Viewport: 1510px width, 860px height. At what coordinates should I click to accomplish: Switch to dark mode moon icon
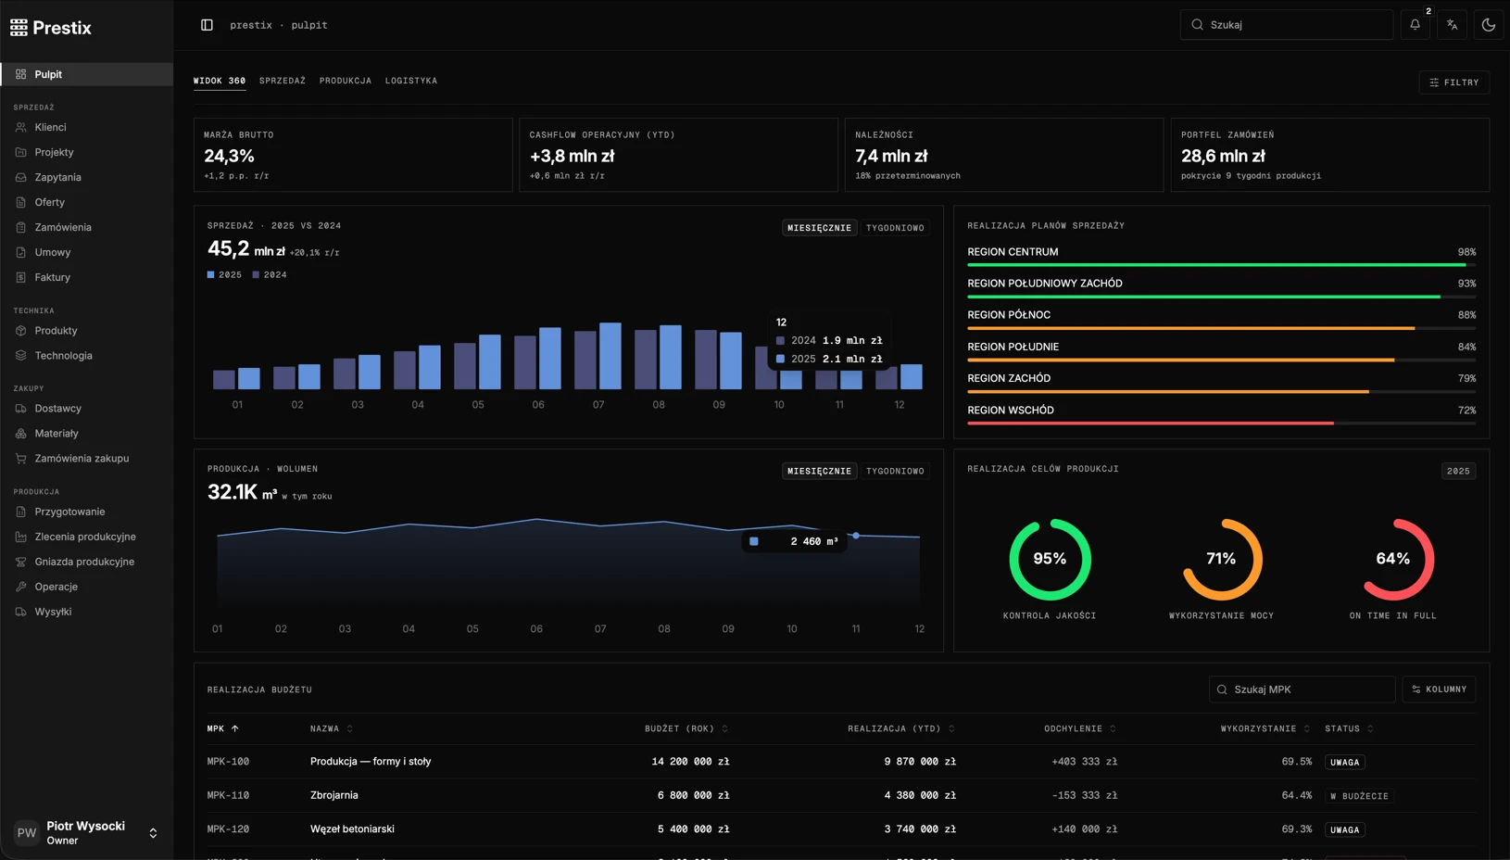coord(1489,25)
